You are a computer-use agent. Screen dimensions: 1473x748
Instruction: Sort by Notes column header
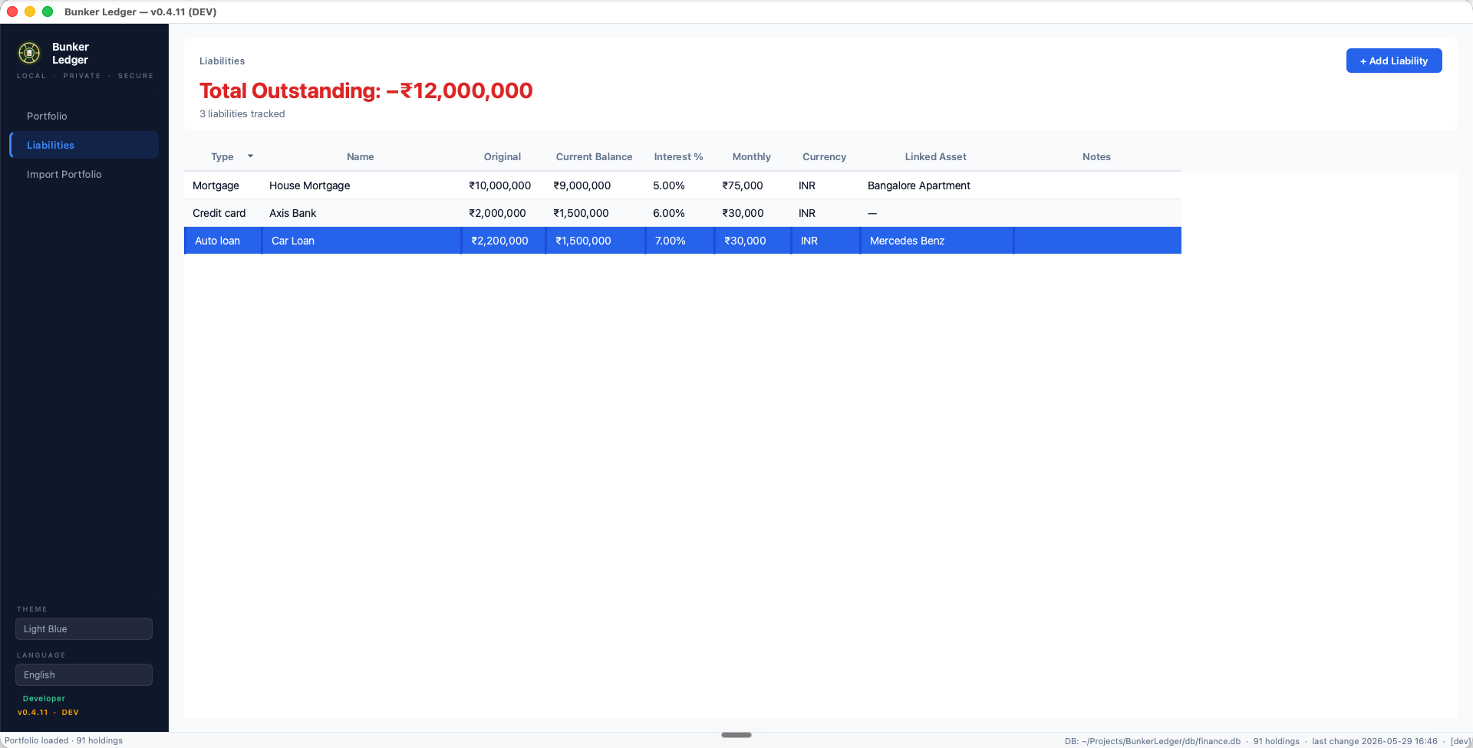click(1097, 156)
